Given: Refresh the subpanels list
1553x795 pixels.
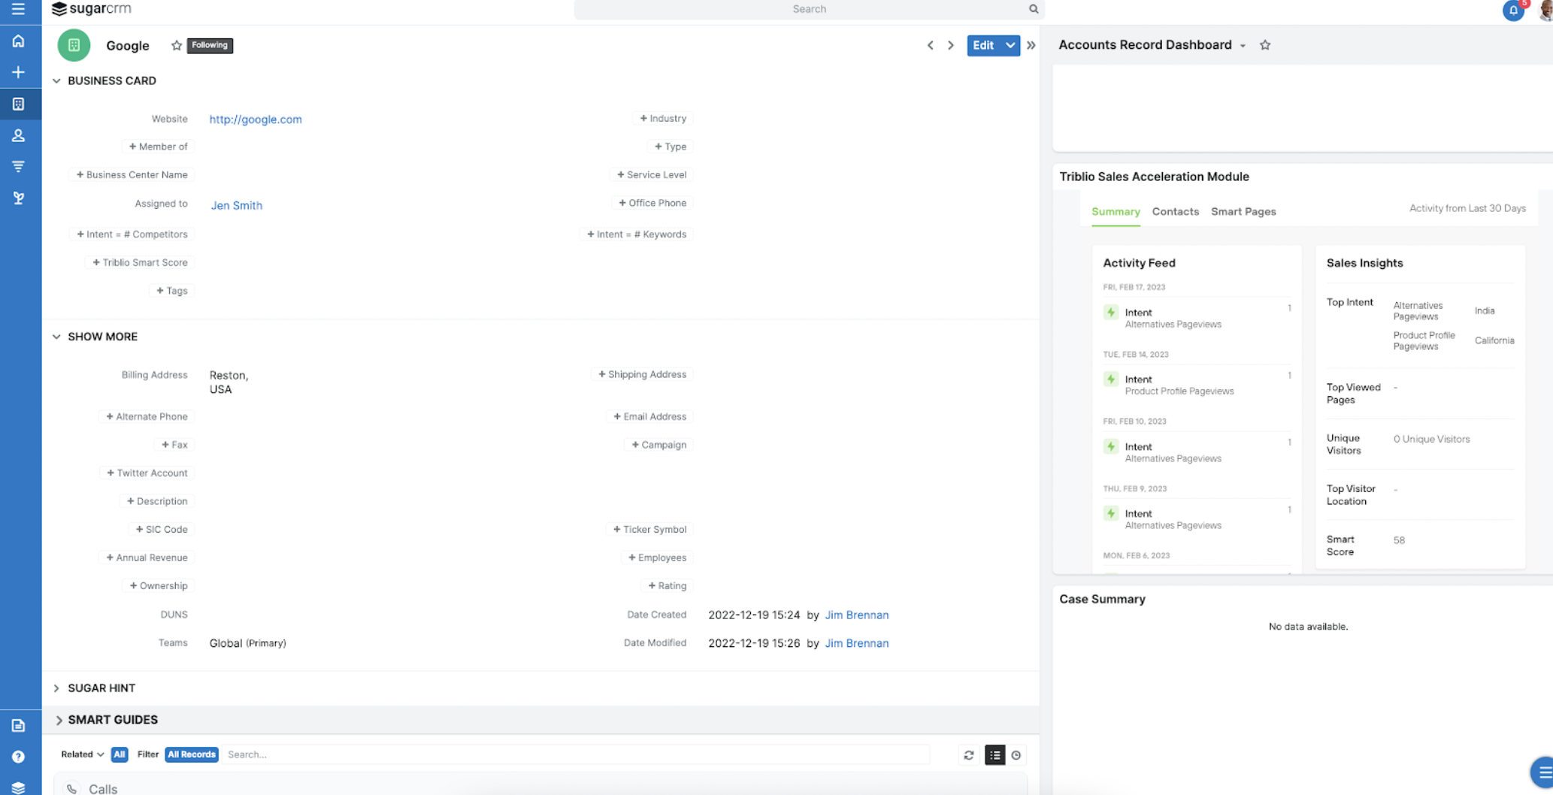Looking at the screenshot, I should (x=969, y=755).
